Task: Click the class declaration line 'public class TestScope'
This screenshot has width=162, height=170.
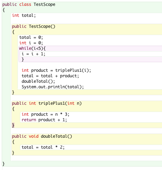Action: (29, 4)
